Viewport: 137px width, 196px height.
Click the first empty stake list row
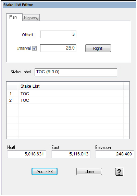pos(68,107)
